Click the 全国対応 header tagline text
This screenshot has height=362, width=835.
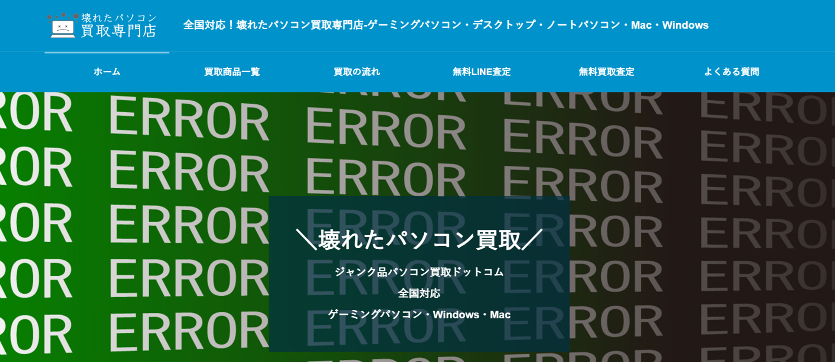[445, 25]
